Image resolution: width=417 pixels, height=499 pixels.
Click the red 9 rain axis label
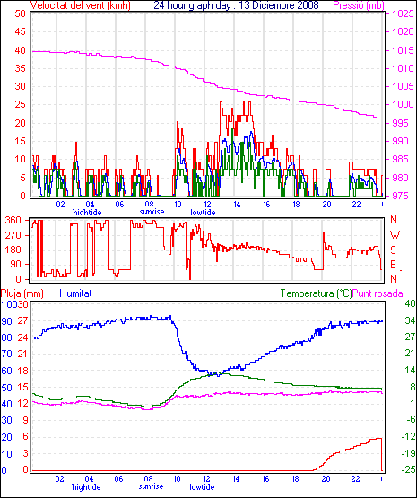25,420
